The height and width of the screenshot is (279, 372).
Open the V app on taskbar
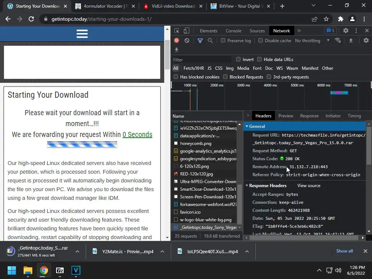(76, 270)
